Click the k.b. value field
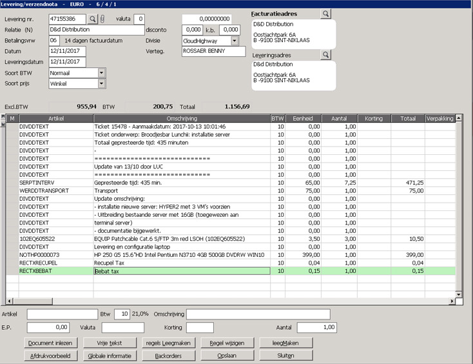 click(x=230, y=30)
